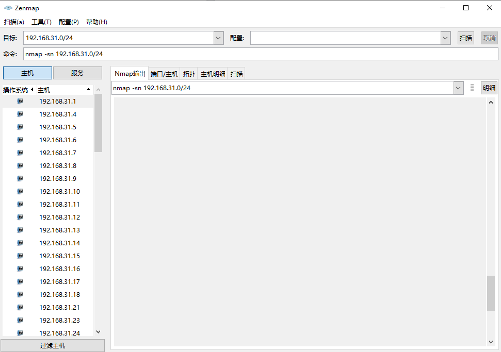Open the 目标 target dropdown arrow
The width and height of the screenshot is (501, 352).
point(218,38)
